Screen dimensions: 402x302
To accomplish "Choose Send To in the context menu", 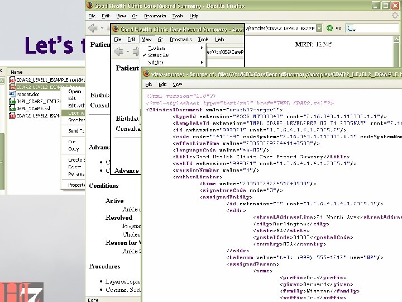I will click(x=76, y=131).
